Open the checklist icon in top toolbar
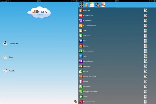The height and width of the screenshot is (104, 156). click(91, 5)
